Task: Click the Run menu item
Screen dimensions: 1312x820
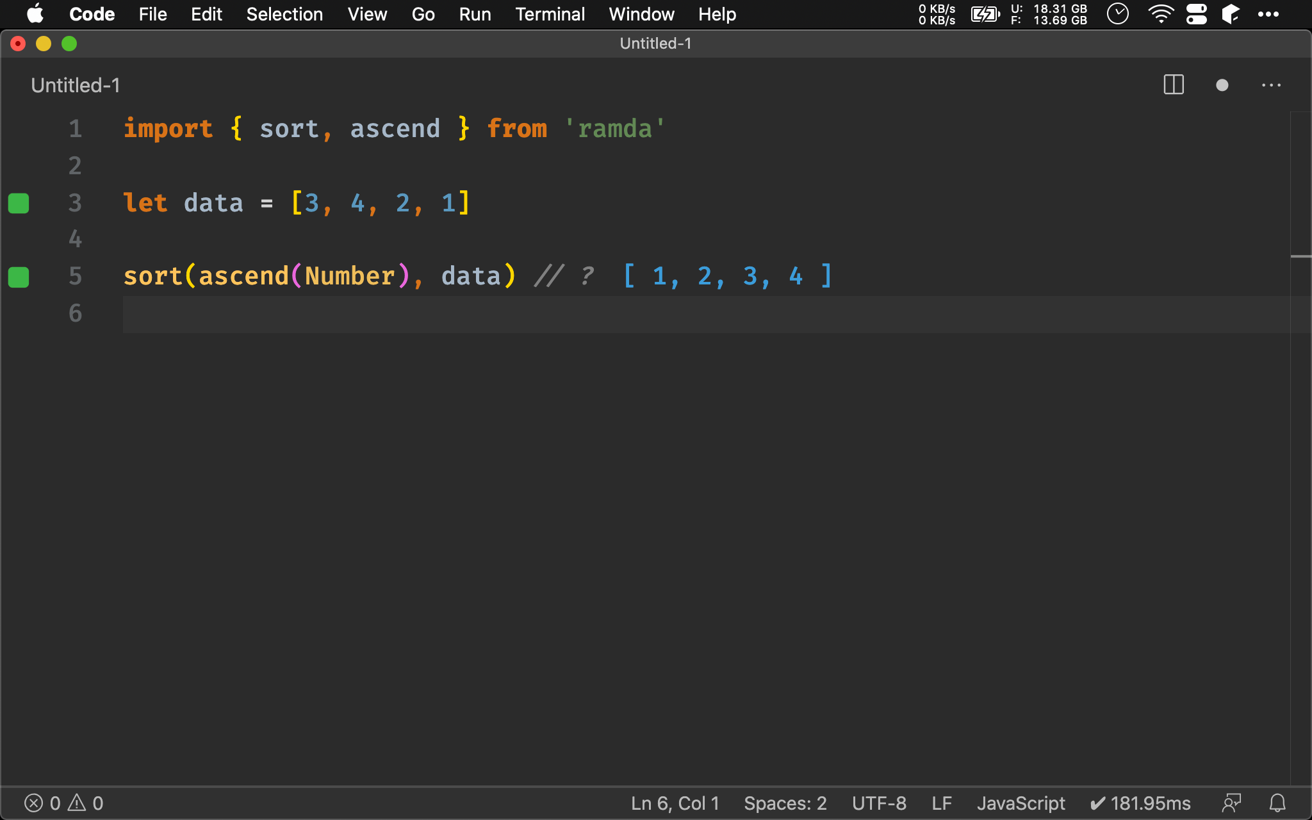Action: 472,14
